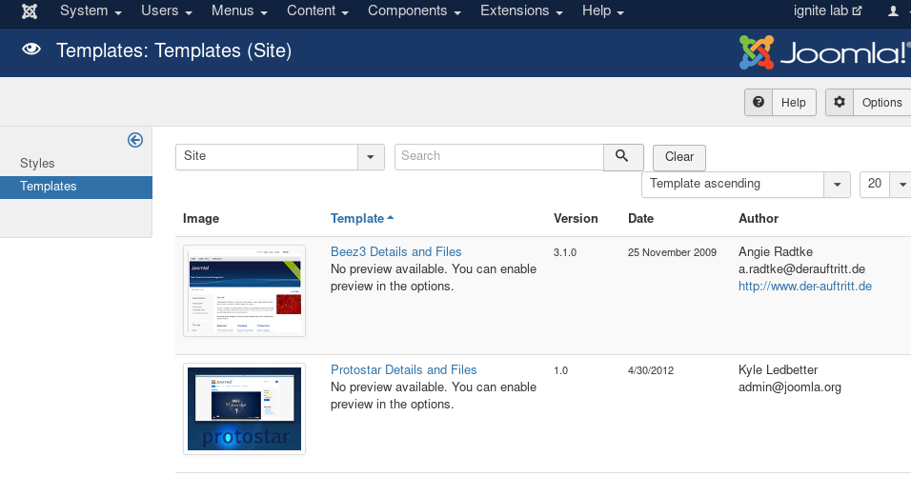
Task: Click email a.radtke@derauftritt.de
Action: tap(801, 269)
